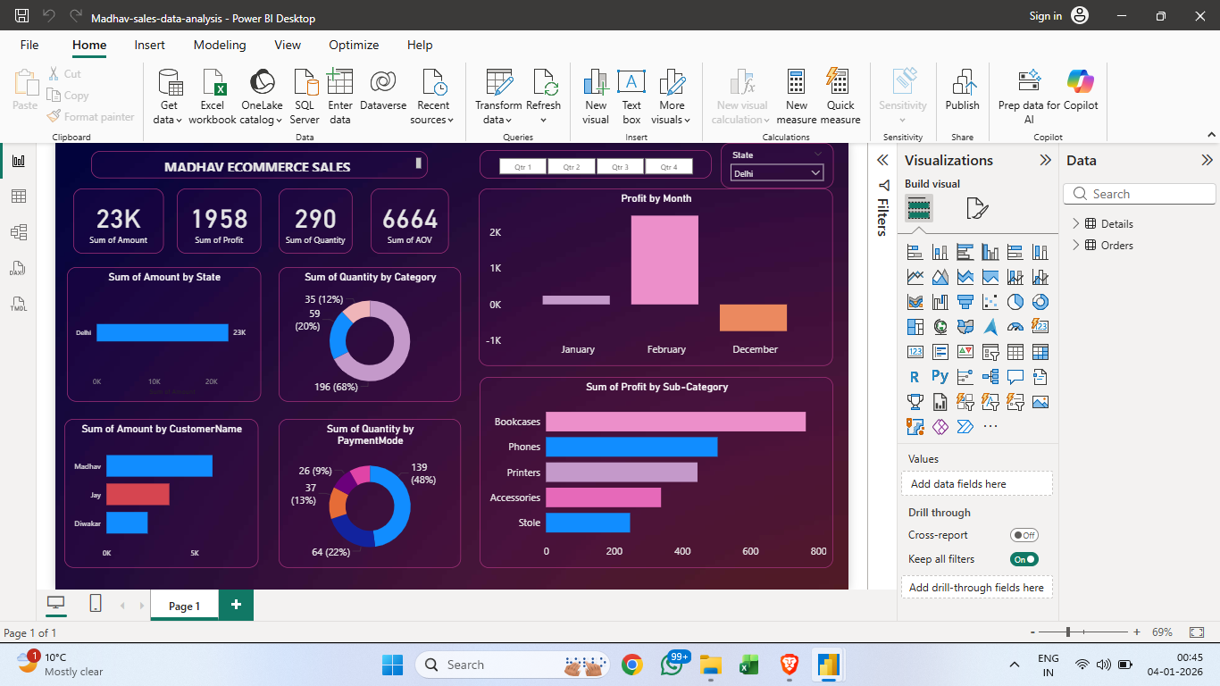This screenshot has width=1220, height=686.
Task: Select the Power Apps visual
Action: coord(940,427)
